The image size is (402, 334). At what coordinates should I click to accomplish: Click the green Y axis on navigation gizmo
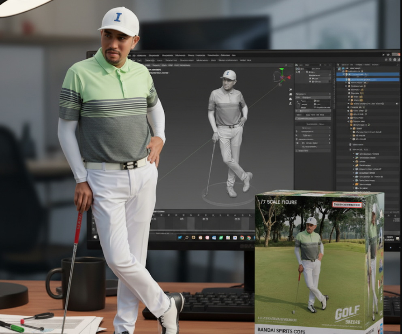tap(281, 70)
